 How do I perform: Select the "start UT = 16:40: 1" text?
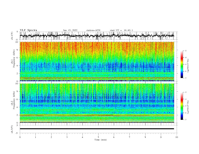[x=121, y=30]
